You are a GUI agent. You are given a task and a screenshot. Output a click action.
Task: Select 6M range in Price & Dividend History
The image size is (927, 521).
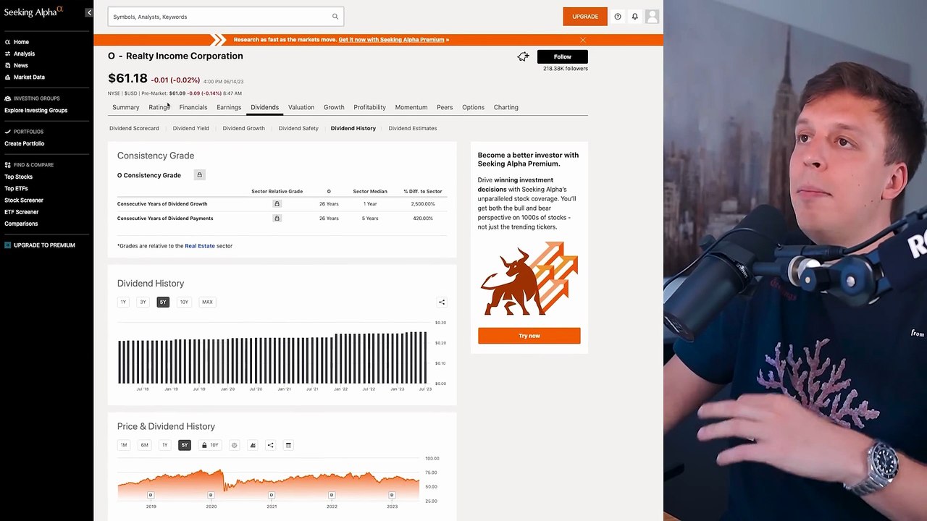[144, 445]
